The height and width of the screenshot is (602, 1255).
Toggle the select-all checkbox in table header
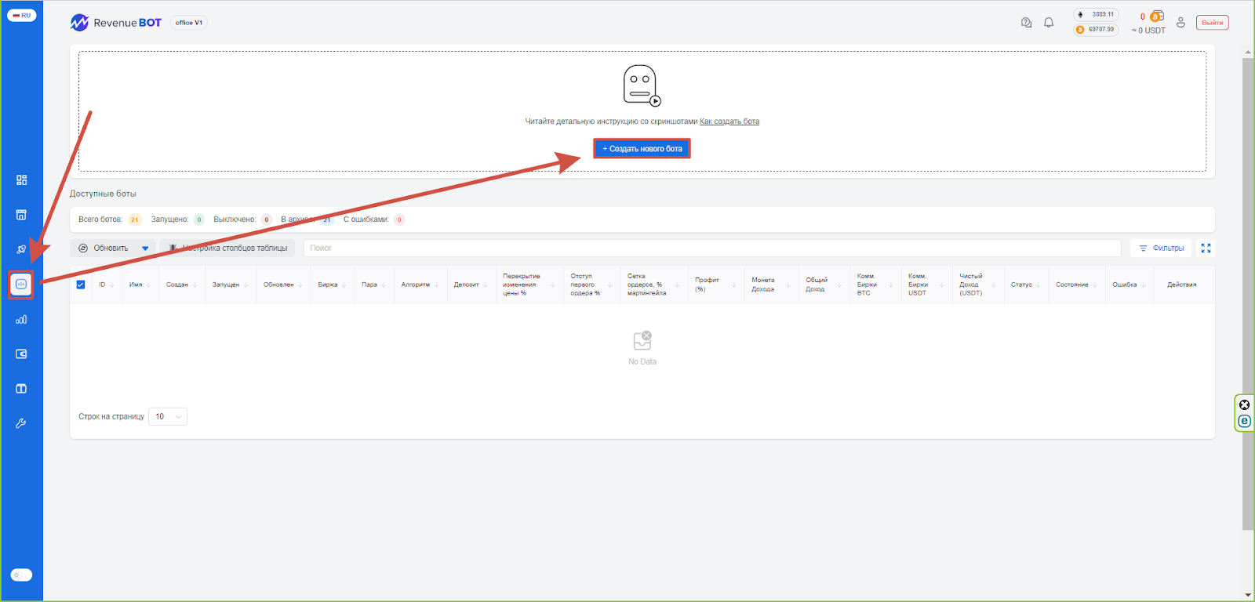(x=81, y=285)
